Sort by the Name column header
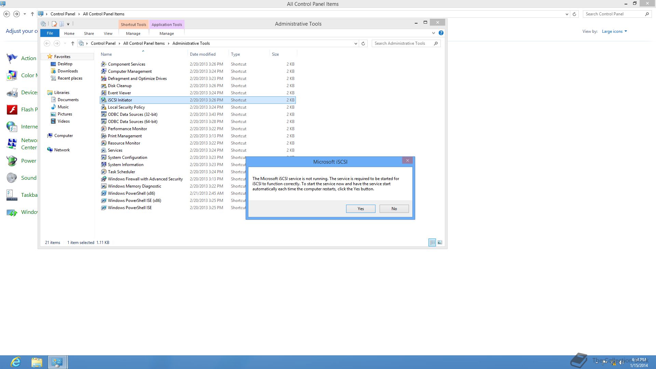The width and height of the screenshot is (656, 369). (x=143, y=54)
